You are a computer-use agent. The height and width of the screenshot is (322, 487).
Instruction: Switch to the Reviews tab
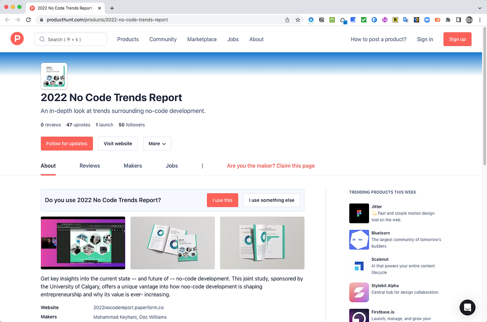(90, 166)
